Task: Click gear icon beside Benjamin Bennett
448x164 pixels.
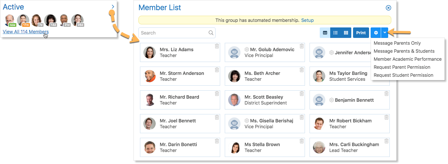Action: [x=332, y=100]
